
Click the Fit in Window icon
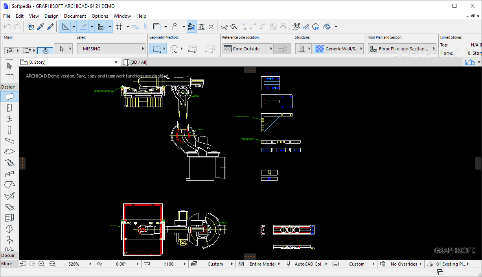52,264
